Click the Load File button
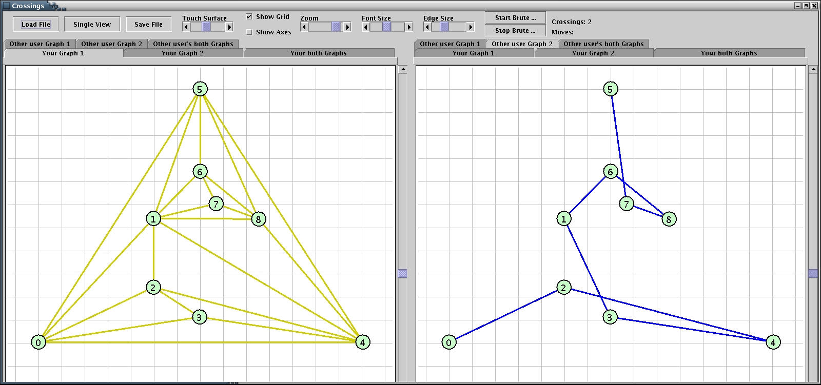This screenshot has height=385, width=821. 35,24
